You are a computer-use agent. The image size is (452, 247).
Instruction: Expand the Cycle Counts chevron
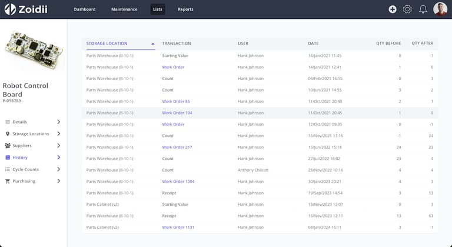58,169
